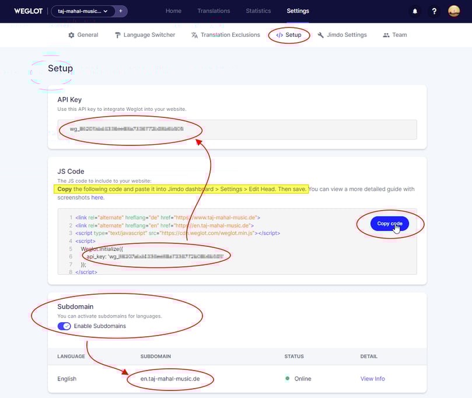Viewport: 472px width, 398px height.
Task: Open the Translations menu
Action: (214, 11)
